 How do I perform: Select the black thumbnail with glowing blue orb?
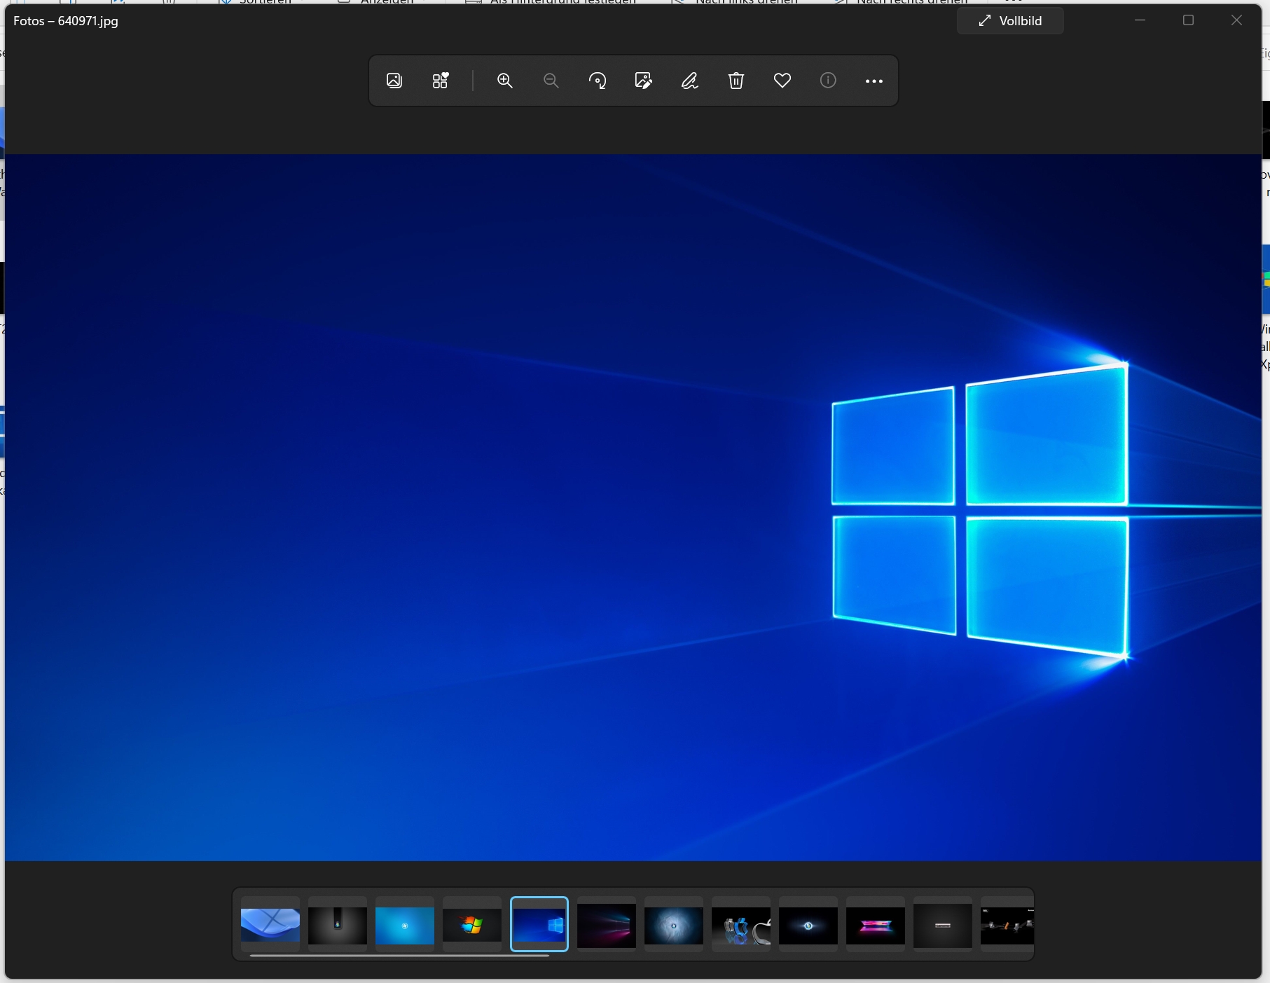808,924
